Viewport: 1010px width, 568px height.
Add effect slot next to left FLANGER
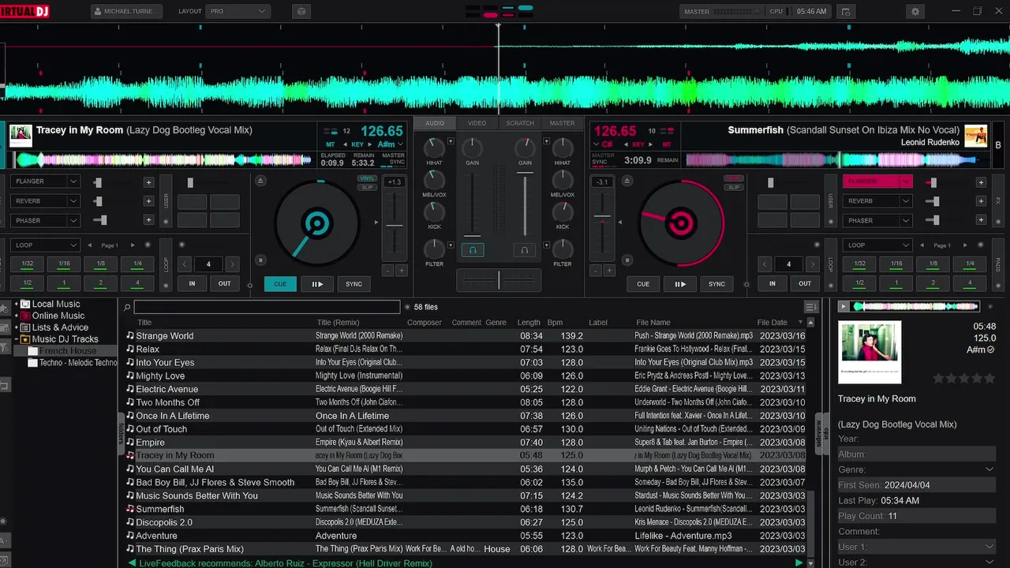(x=148, y=182)
